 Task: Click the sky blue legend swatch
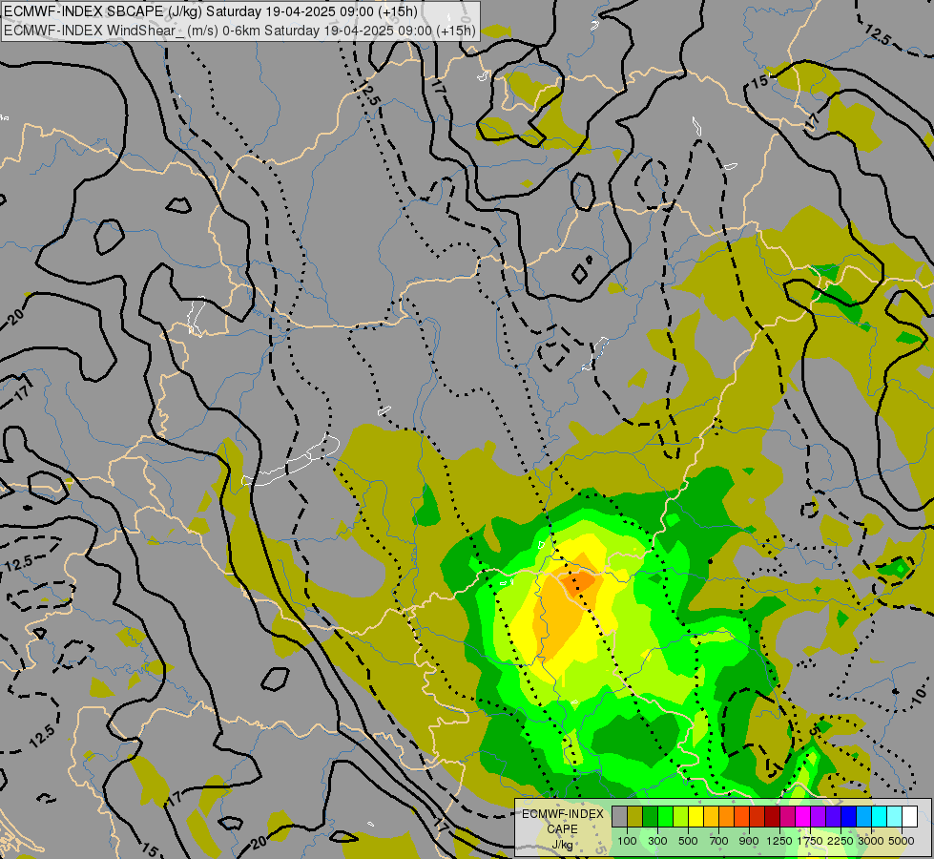click(863, 817)
